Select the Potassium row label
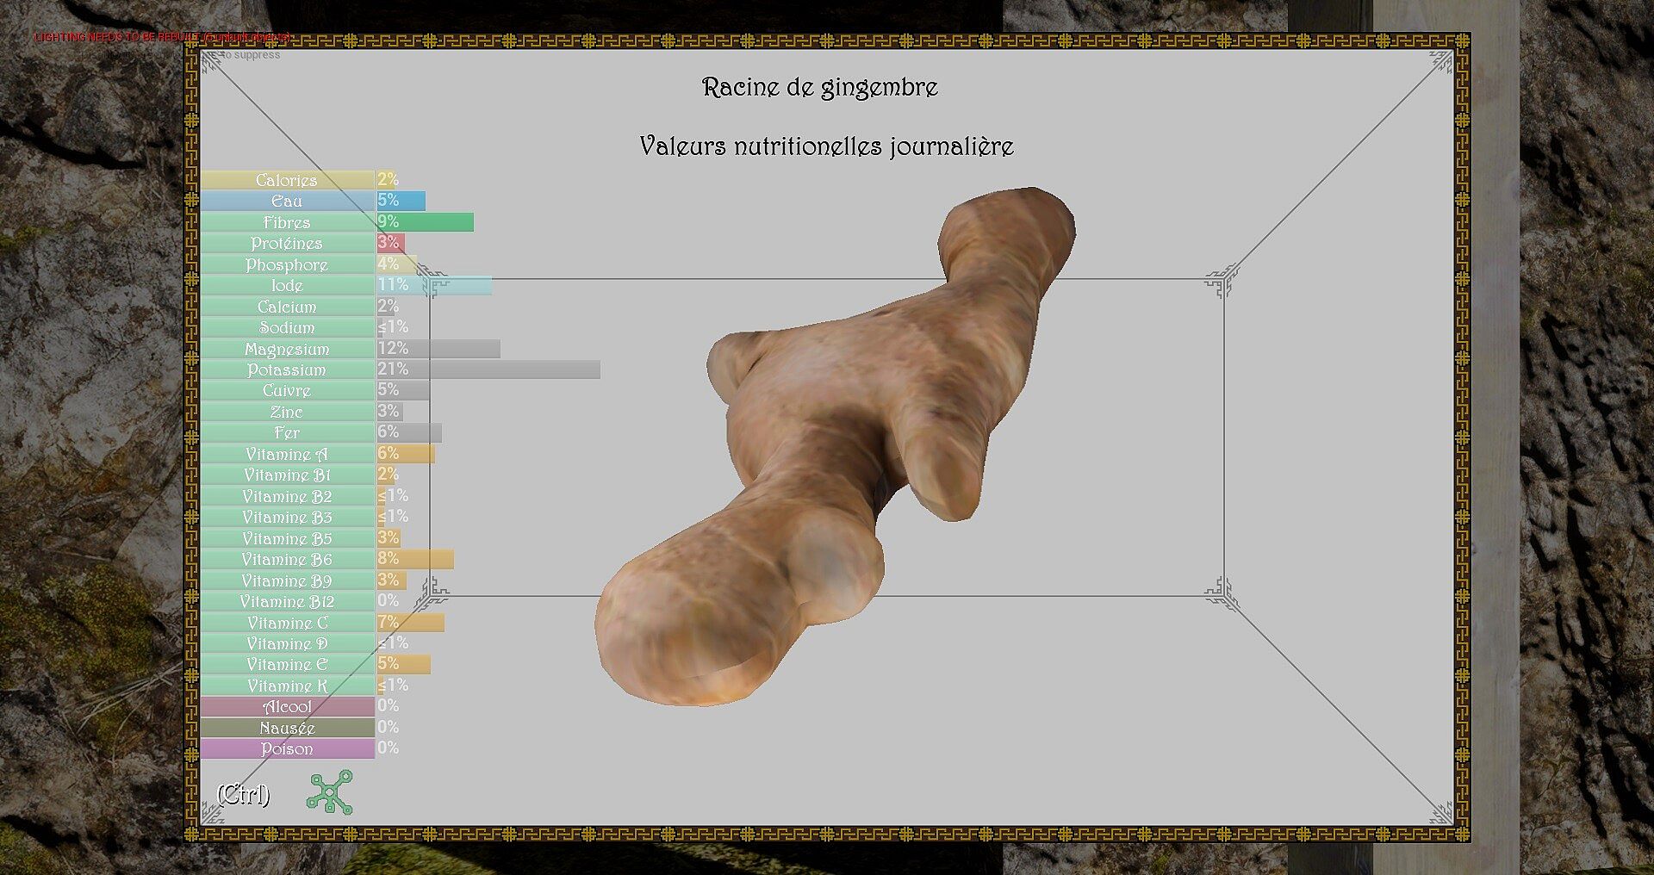The width and height of the screenshot is (1654, 875). tap(288, 369)
